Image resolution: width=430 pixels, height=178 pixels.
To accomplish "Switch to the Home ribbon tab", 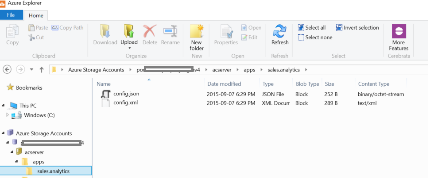I will click(x=36, y=15).
